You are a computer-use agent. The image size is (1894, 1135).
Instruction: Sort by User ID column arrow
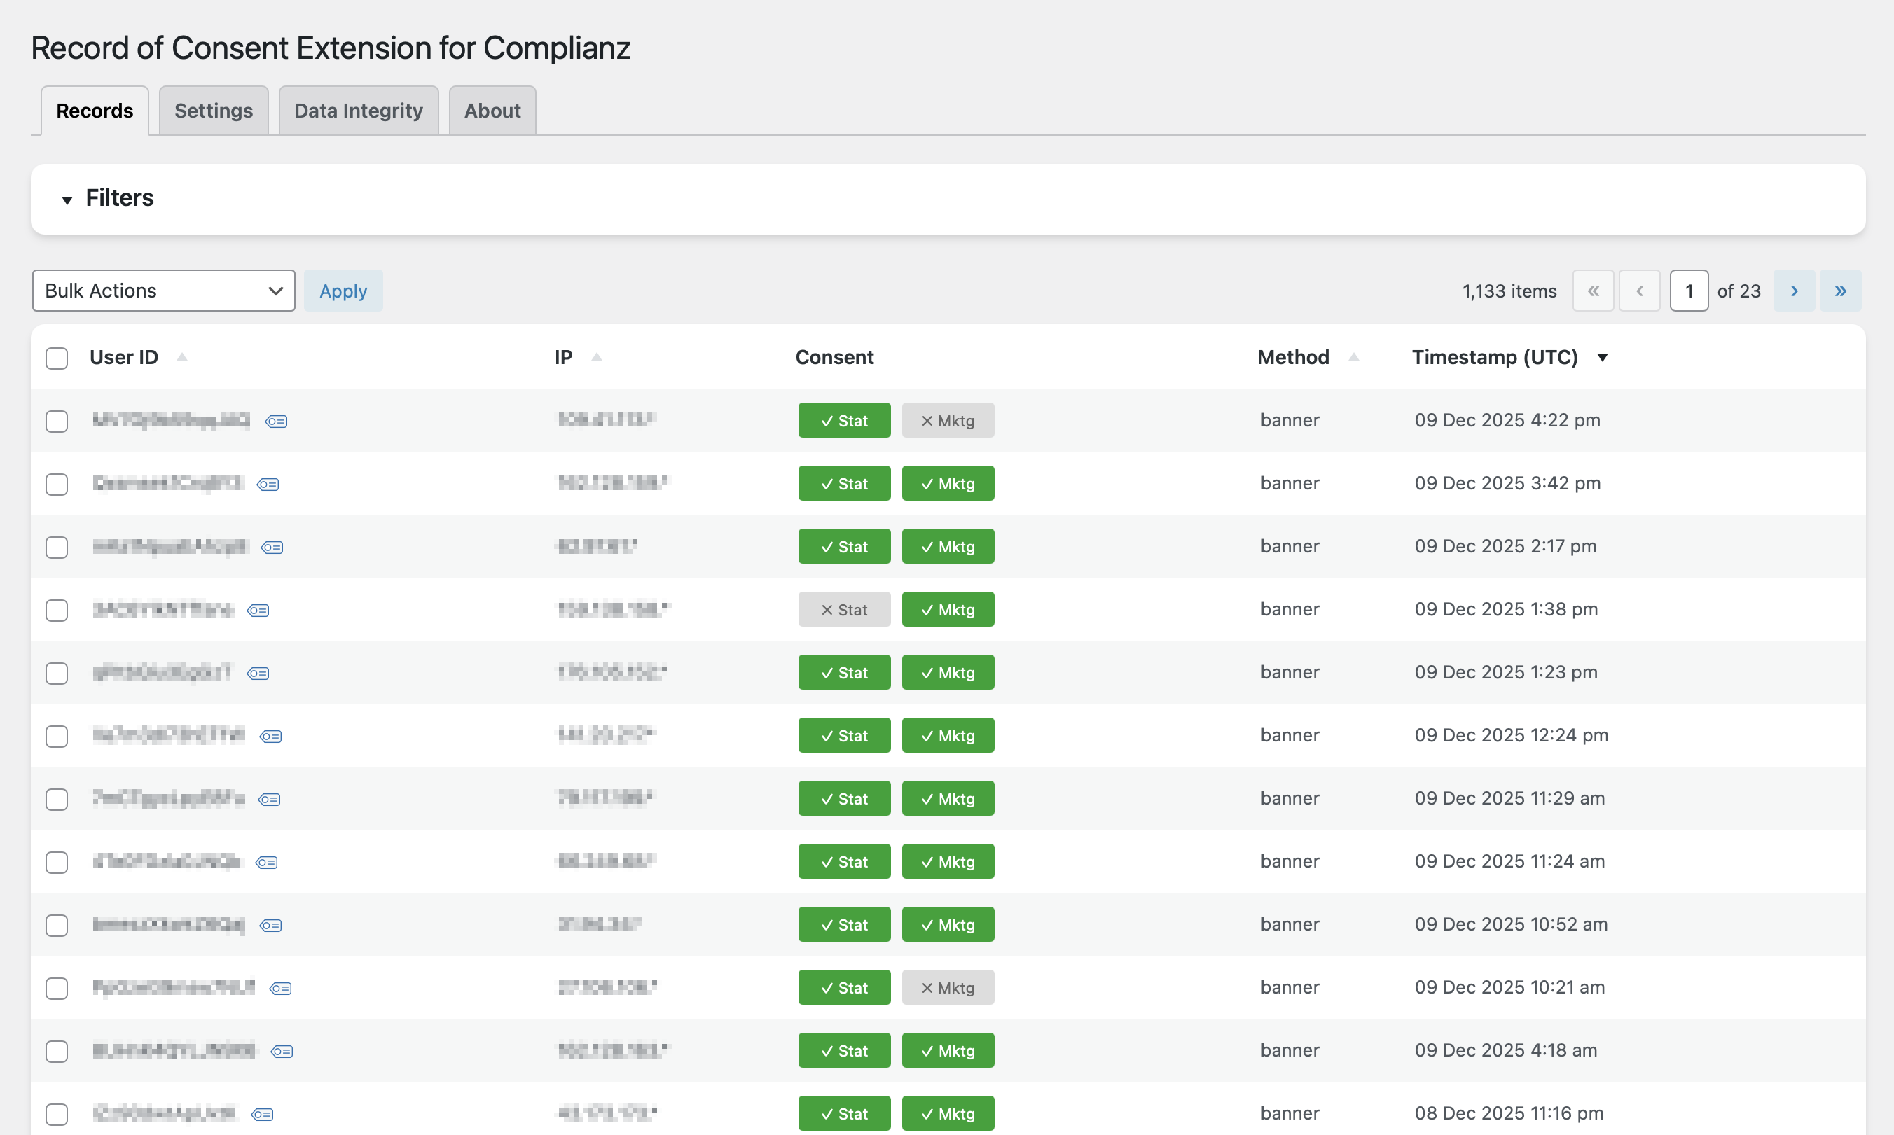click(182, 357)
